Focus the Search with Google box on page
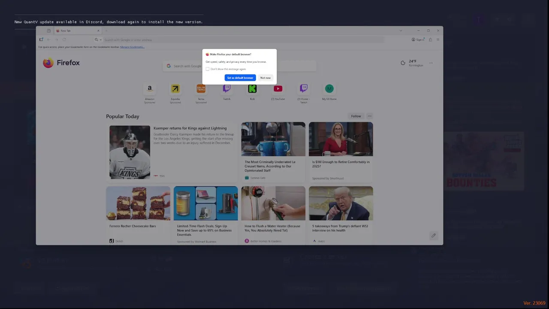 coord(239,66)
